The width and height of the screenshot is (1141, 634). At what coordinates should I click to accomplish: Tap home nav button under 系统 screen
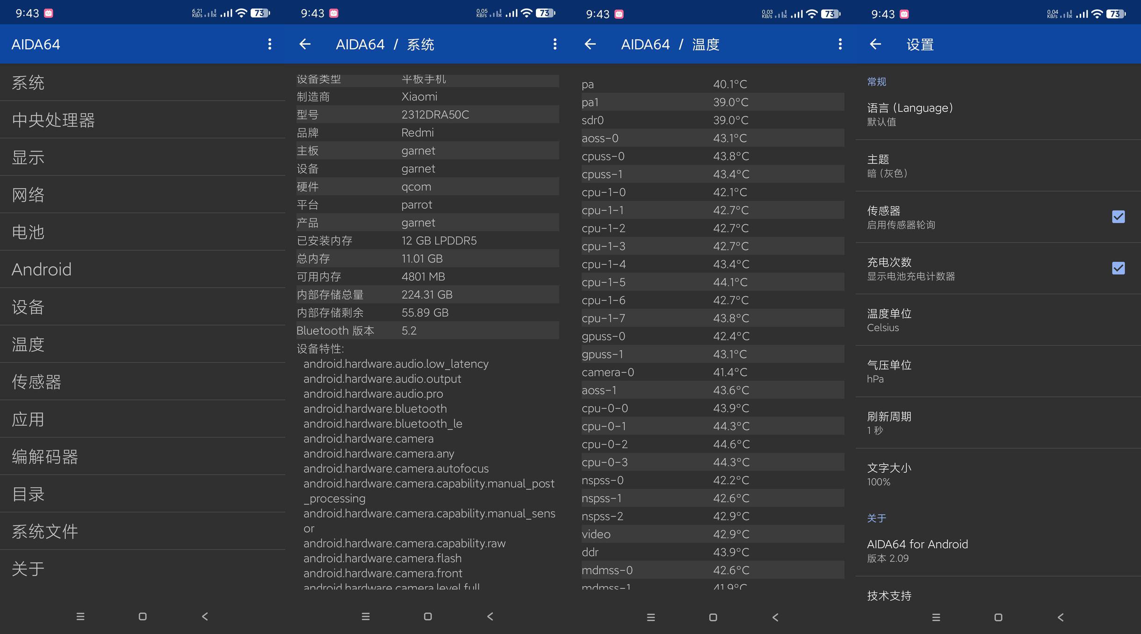[428, 617]
